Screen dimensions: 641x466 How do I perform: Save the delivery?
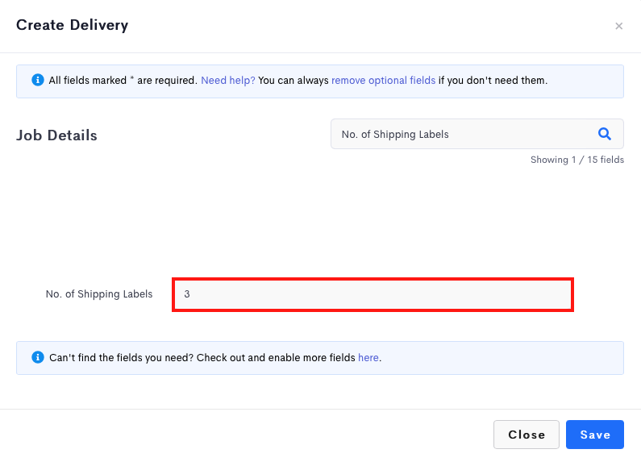[x=595, y=435]
